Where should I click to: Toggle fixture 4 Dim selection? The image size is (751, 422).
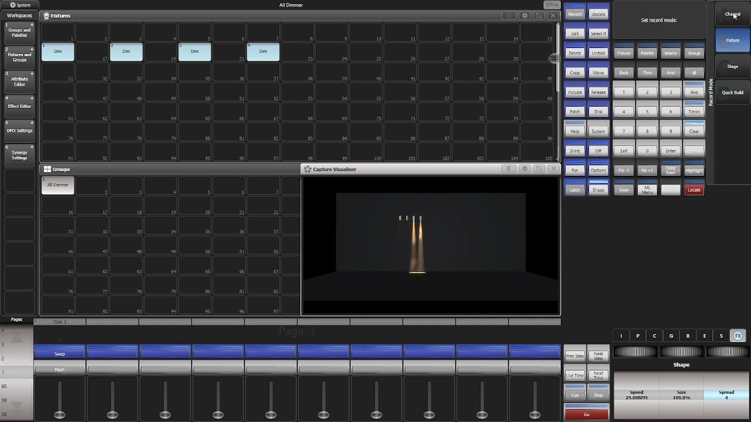coord(263,52)
